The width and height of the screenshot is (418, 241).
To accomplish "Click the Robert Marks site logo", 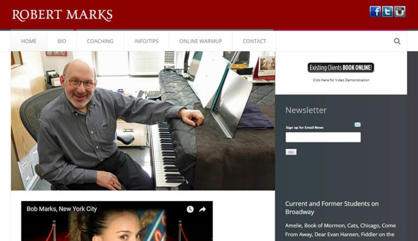I will [x=63, y=15].
